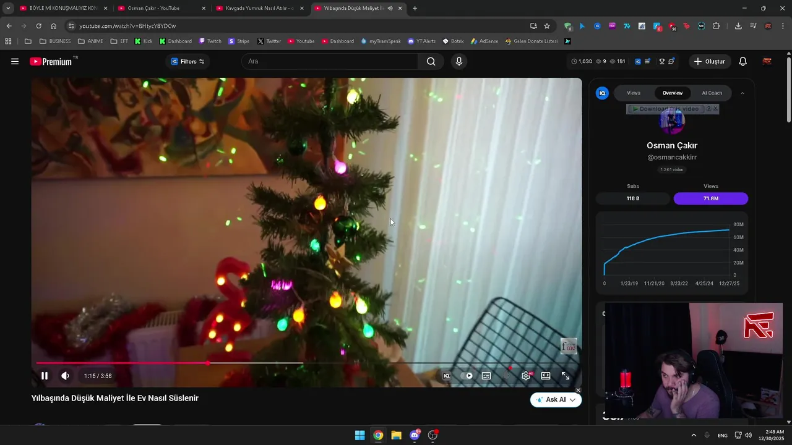
Task: Select the Subs 118 B pill
Action: click(632, 198)
